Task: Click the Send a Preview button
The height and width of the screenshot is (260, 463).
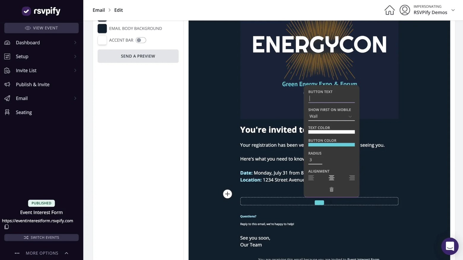Action: coord(138,56)
